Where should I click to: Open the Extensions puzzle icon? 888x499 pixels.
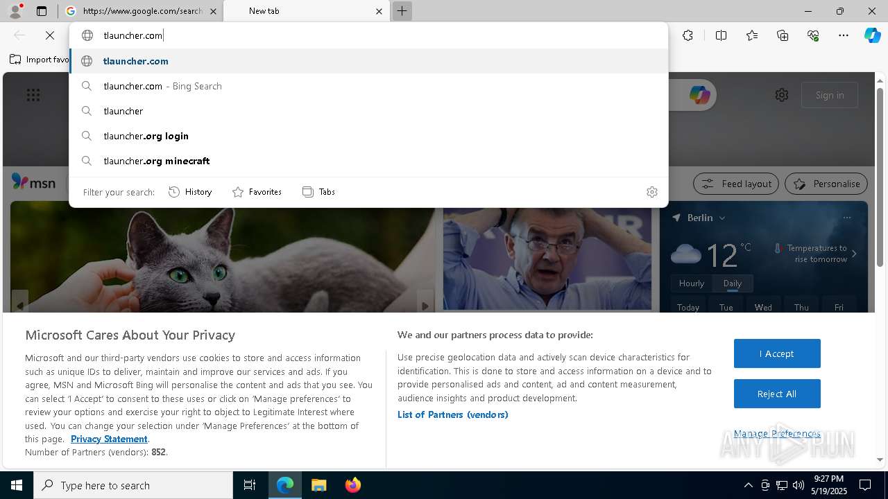[x=688, y=35]
